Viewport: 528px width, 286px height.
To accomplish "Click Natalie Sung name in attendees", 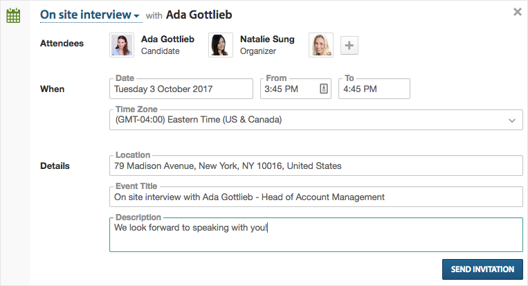I will point(267,39).
